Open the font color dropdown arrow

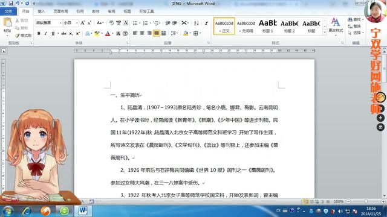pyautogui.click(x=112, y=34)
